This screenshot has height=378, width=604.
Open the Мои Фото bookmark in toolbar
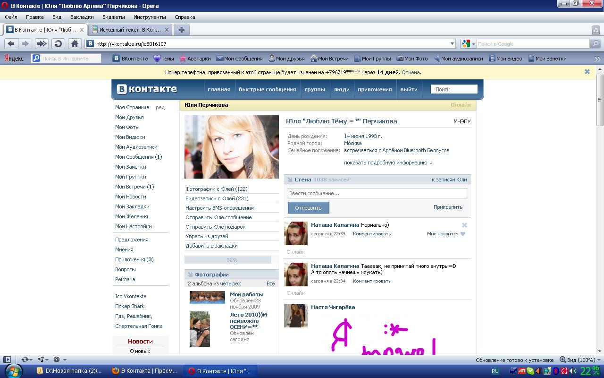[x=412, y=59]
